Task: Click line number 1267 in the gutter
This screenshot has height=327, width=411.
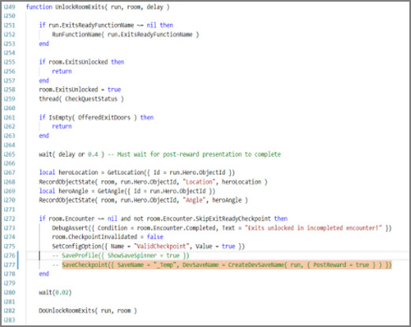Action: coord(9,173)
